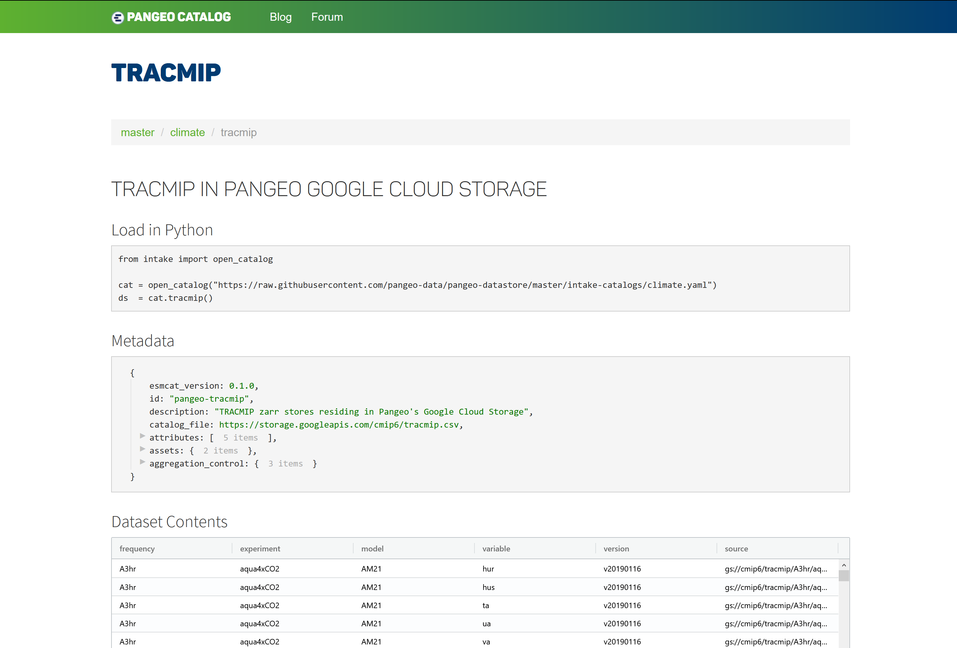The height and width of the screenshot is (648, 957).
Task: Go to climate breadcrumb link
Action: (x=187, y=132)
